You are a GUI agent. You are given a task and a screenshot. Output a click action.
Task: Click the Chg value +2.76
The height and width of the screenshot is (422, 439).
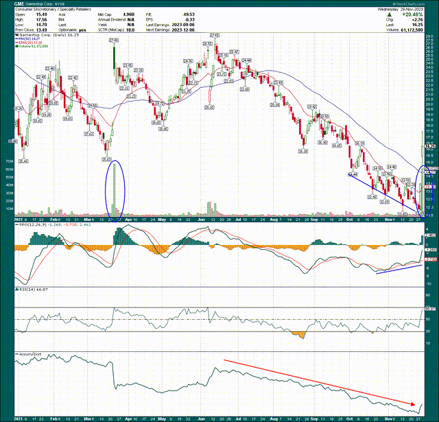[x=418, y=20]
